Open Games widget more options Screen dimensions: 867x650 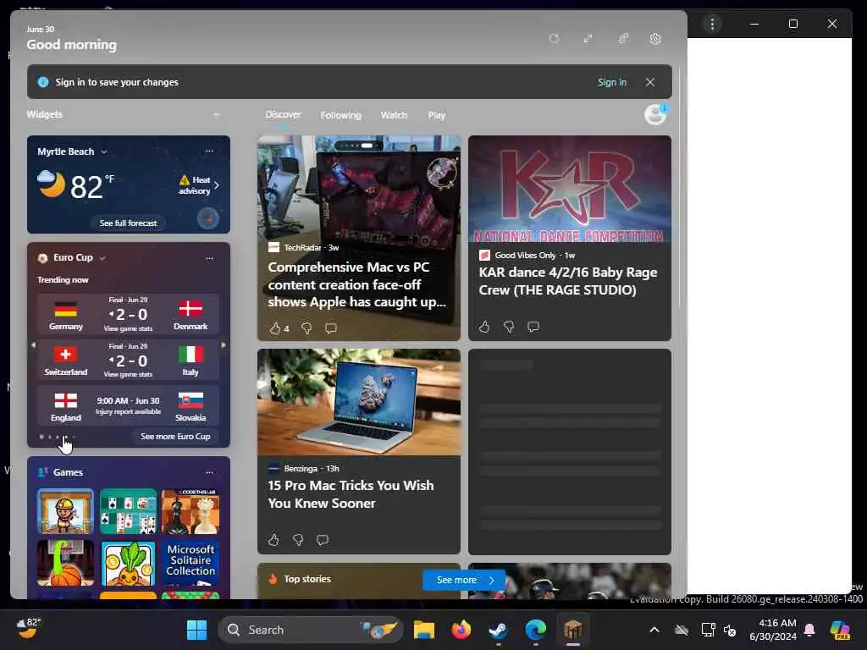(209, 472)
